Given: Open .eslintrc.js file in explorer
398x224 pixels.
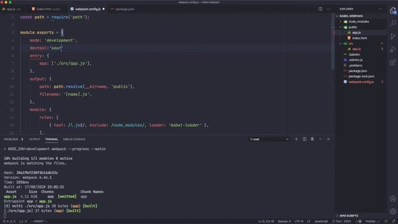Looking at the screenshot, I should [361, 60].
